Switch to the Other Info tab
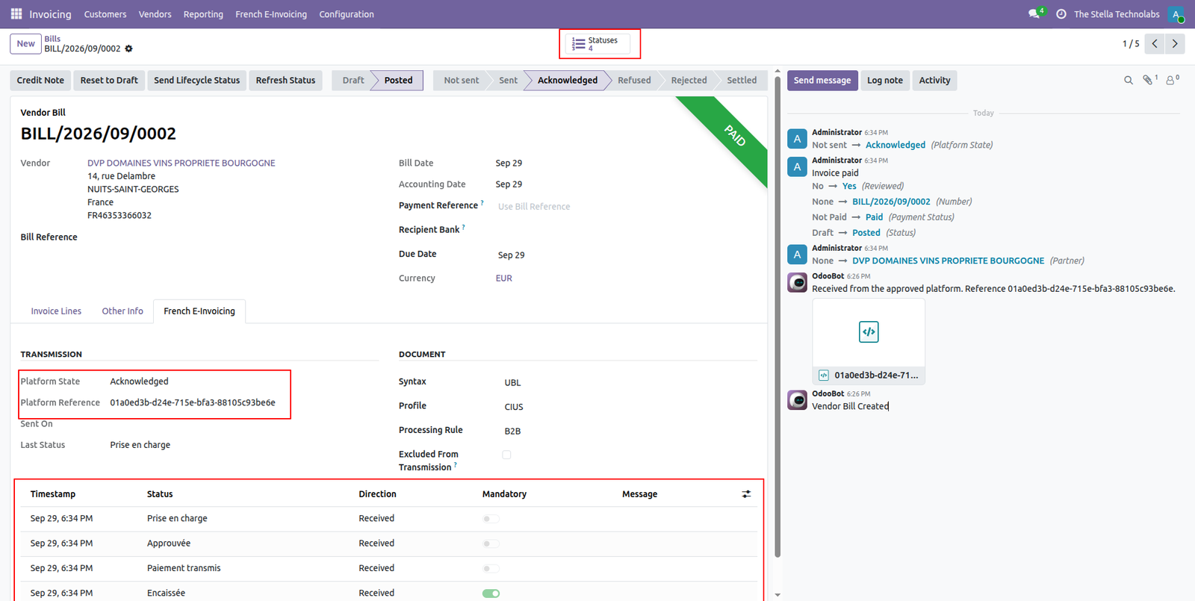Image resolution: width=1195 pixels, height=601 pixels. point(122,311)
